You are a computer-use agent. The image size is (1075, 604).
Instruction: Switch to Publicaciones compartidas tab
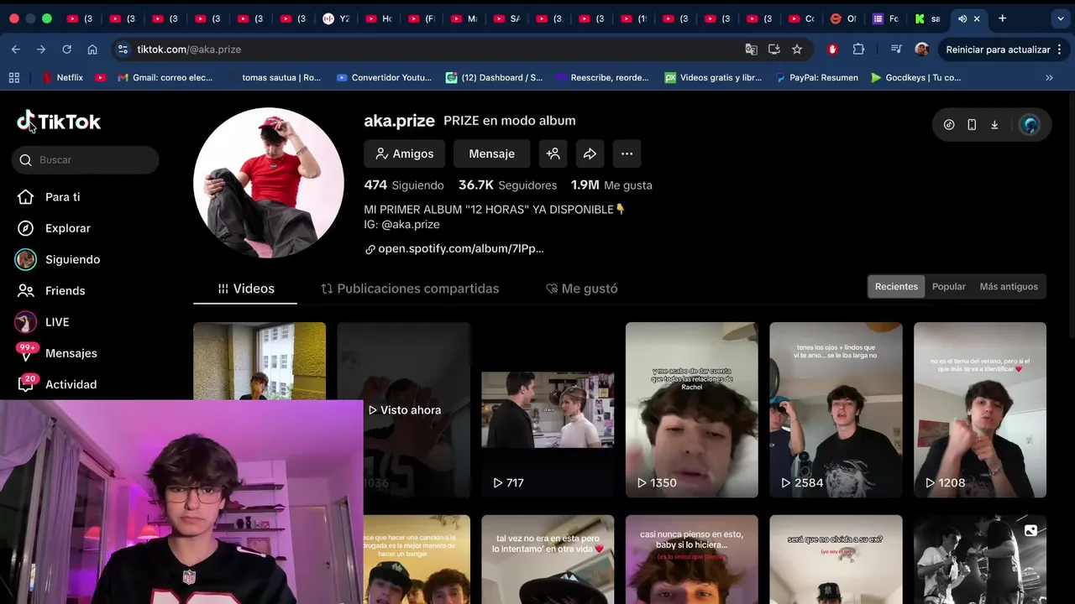[x=410, y=289]
